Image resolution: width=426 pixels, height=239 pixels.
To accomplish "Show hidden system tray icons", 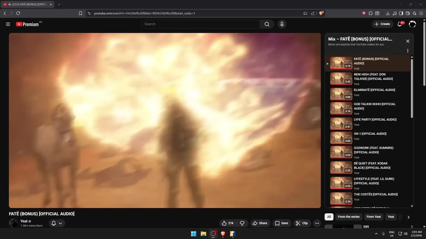I will pyautogui.click(x=376, y=234).
